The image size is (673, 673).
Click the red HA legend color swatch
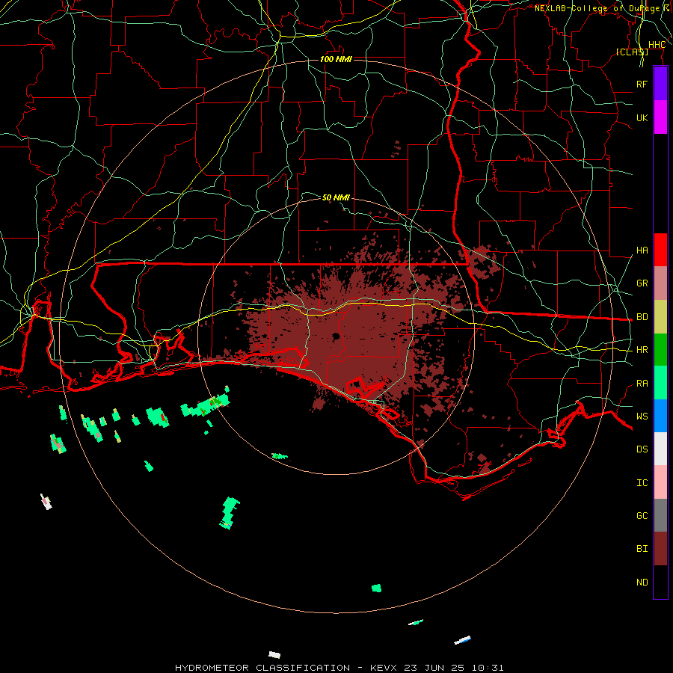point(660,250)
